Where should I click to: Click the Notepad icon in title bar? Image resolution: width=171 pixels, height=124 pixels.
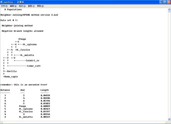pyautogui.click(x=1, y=2)
